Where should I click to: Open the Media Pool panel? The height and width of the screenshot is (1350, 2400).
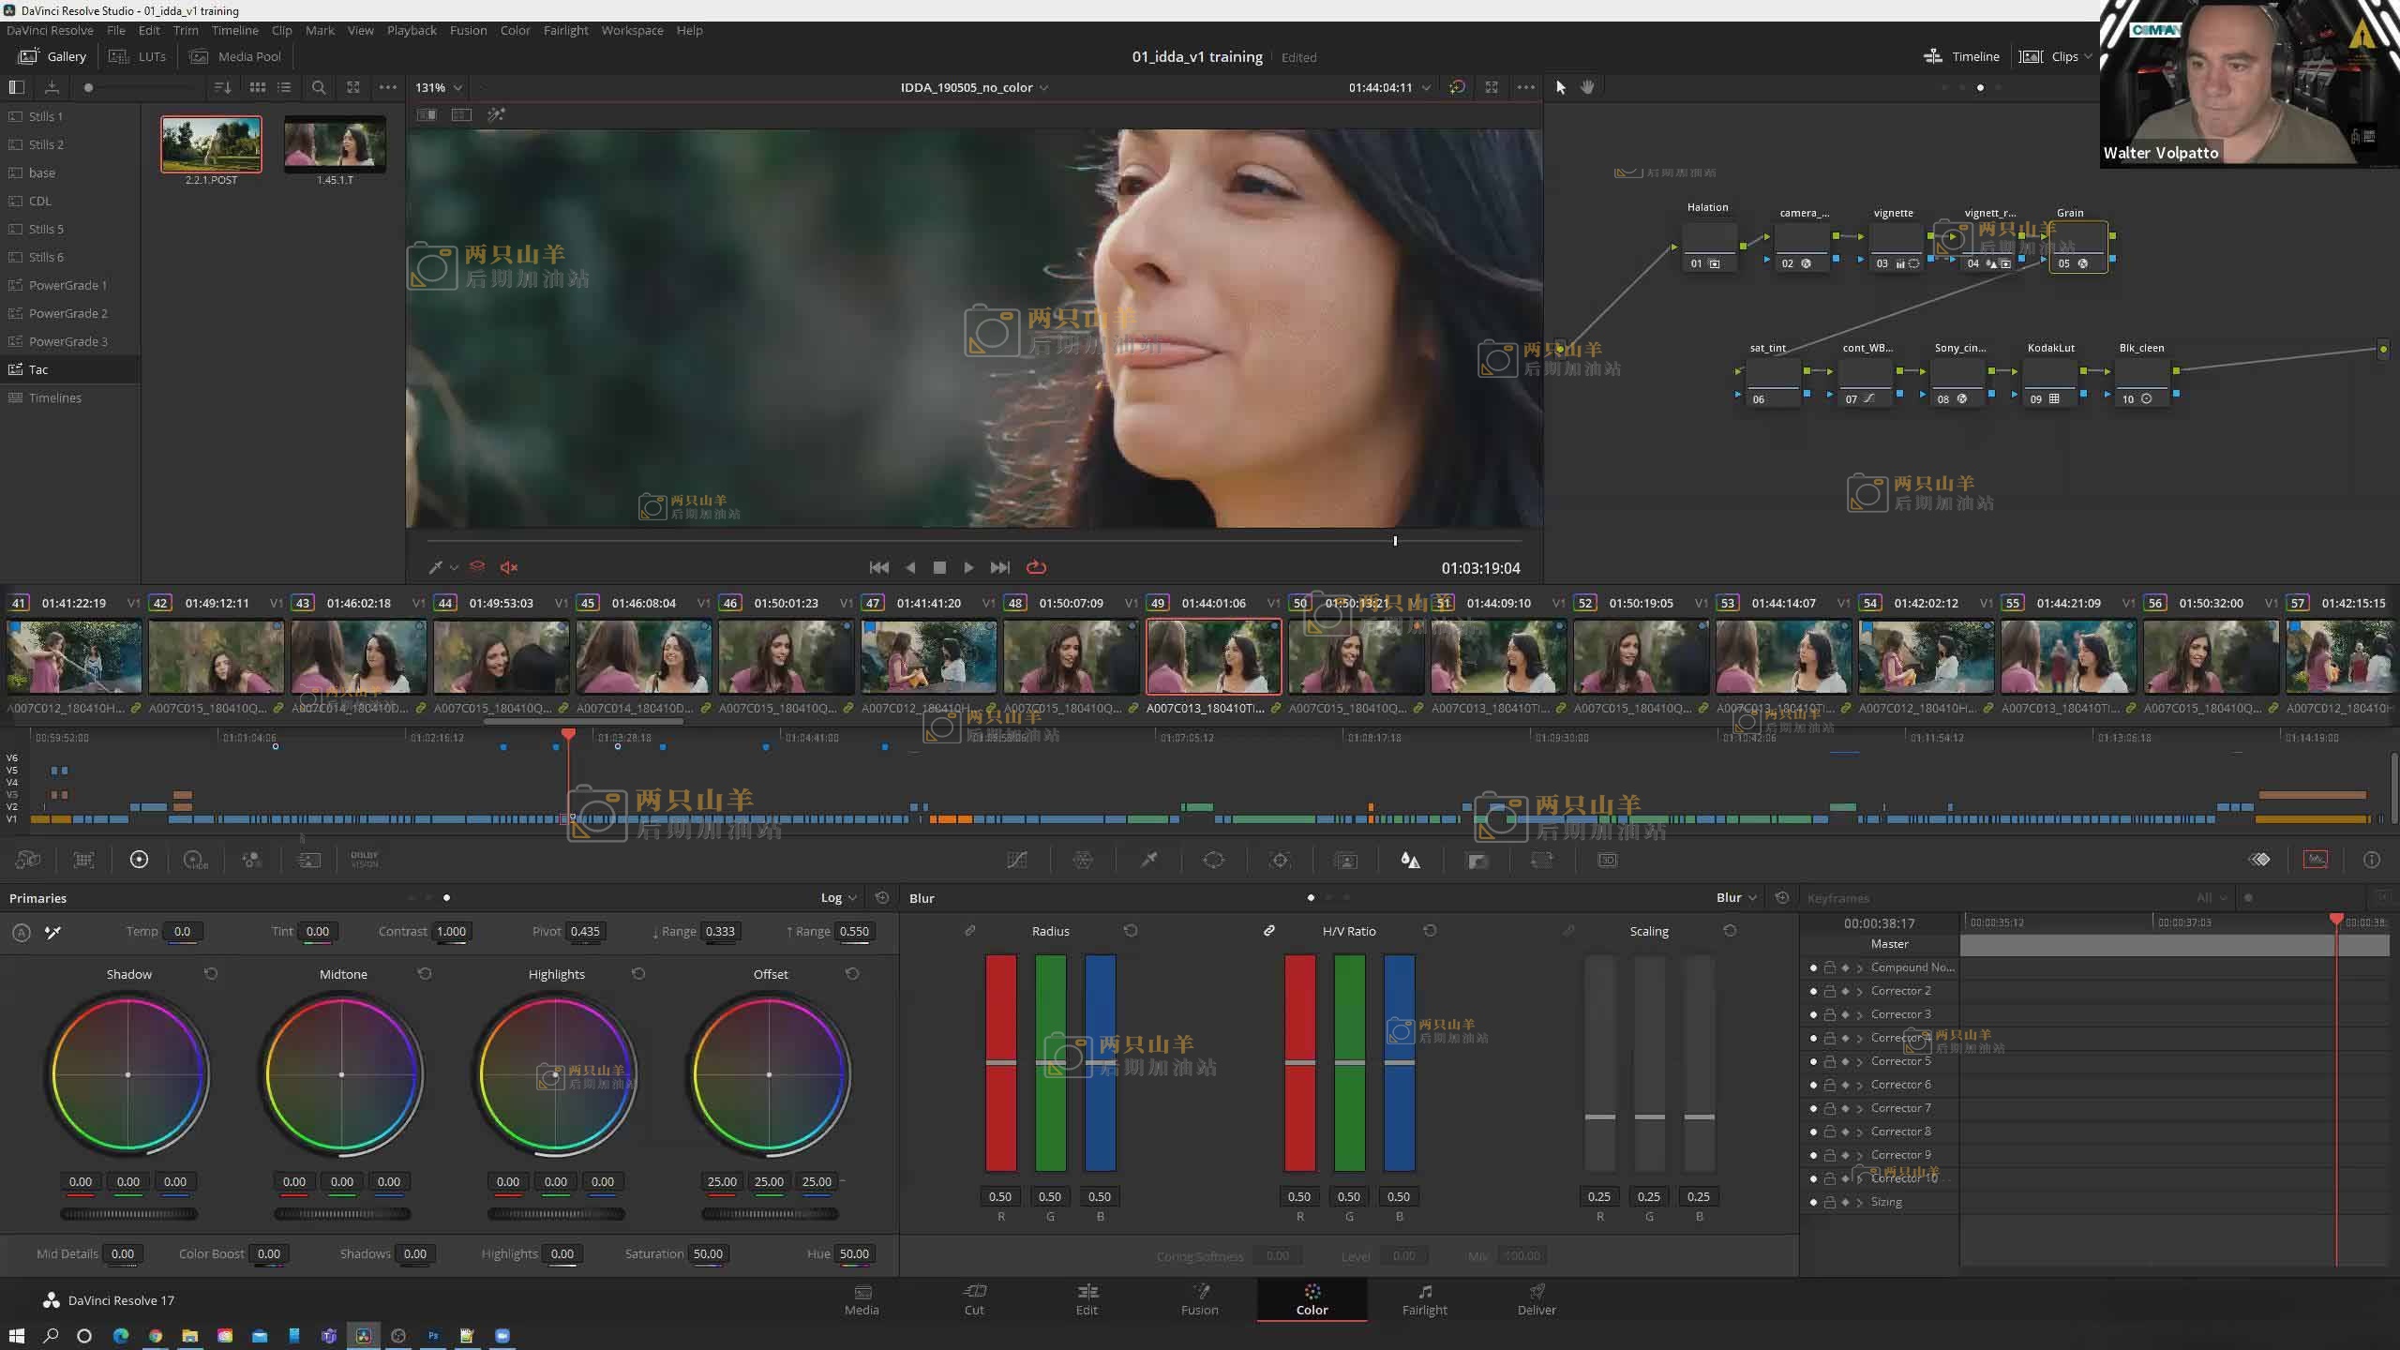(x=236, y=56)
